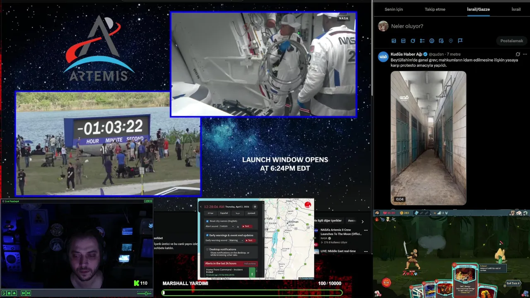Screen dimensions: 530x298
Task: Switch alert panel language to Hebrew
Action: [x=210, y=213]
